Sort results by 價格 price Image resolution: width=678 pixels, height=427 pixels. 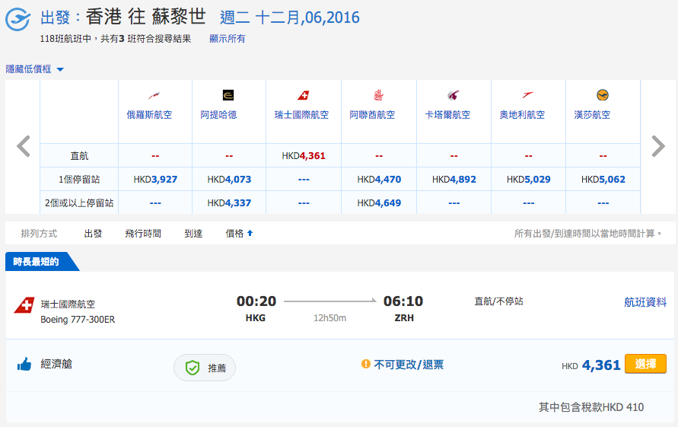(x=235, y=234)
